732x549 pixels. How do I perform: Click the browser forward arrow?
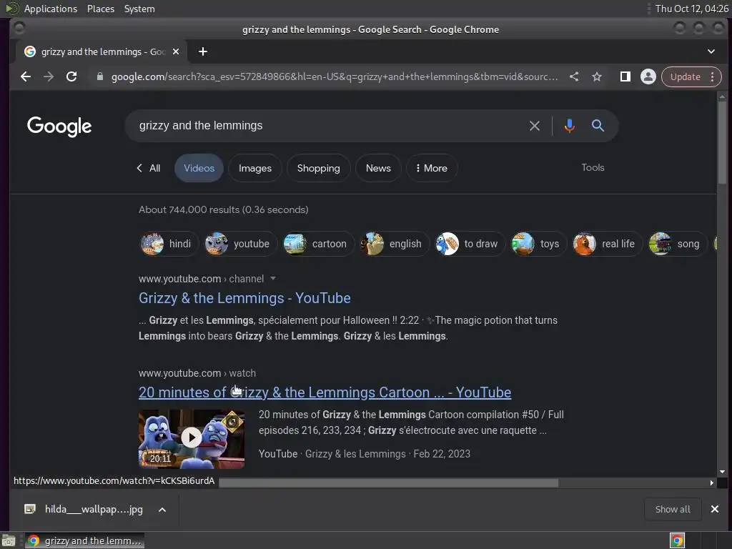pos(49,76)
